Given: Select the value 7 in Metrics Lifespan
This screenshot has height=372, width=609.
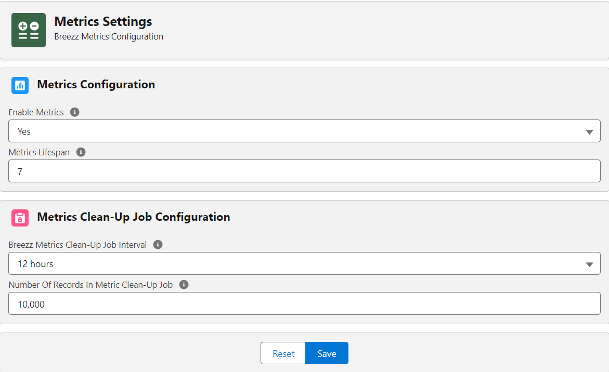Looking at the screenshot, I should pyautogui.click(x=20, y=171).
